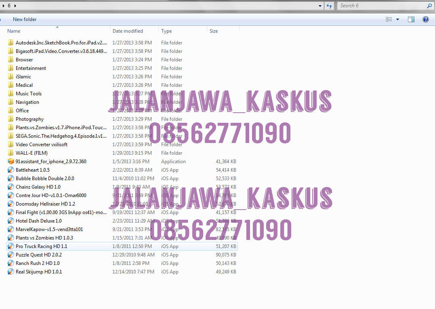The image size is (435, 309).
Task: Select the Plants.vs.Zombies.v1.7 folder icon
Action: (11, 127)
